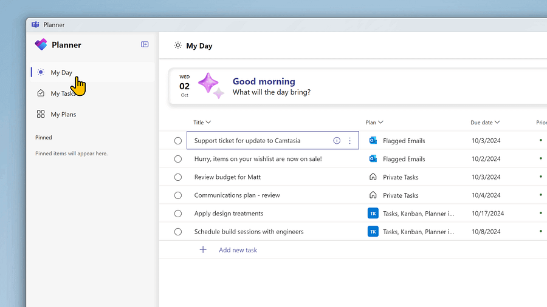
Task: Click plus icon next to Add new task
Action: 203,250
